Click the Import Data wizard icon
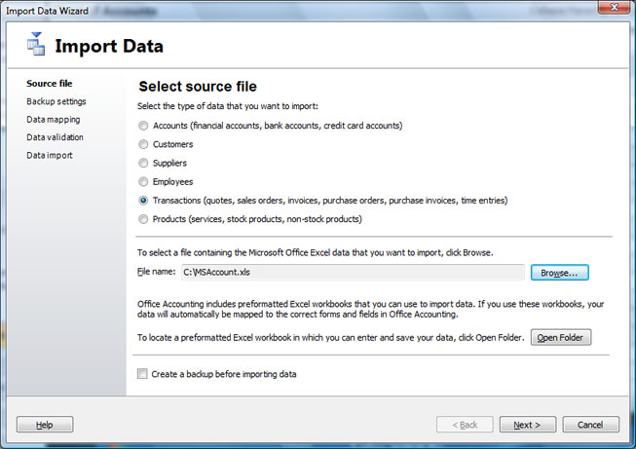636x449 pixels. (x=36, y=44)
